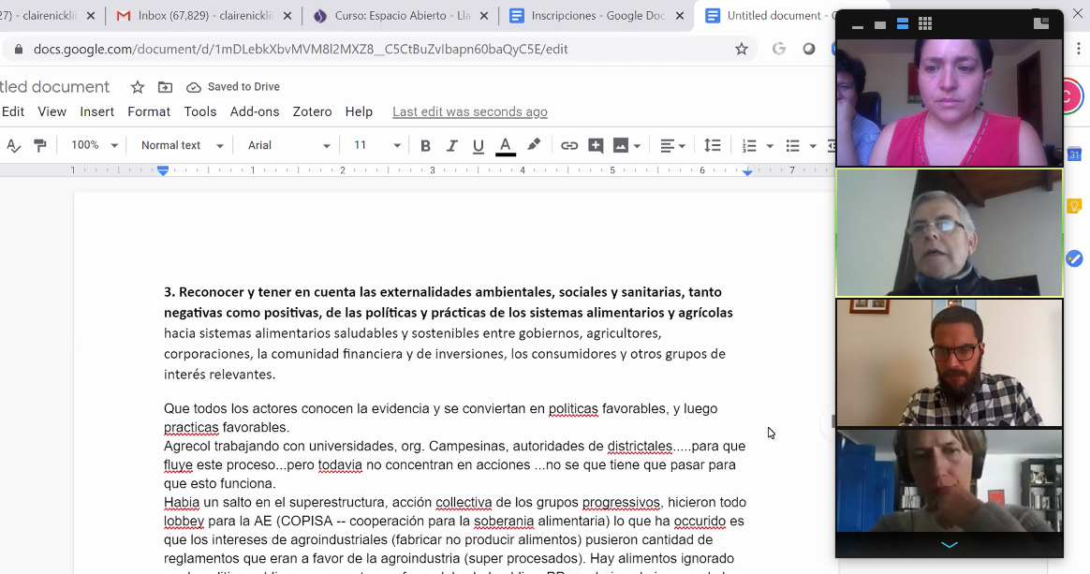This screenshot has height=574, width=1090.
Task: Open the zoom level 100% dropdown
Action: pyautogui.click(x=95, y=145)
